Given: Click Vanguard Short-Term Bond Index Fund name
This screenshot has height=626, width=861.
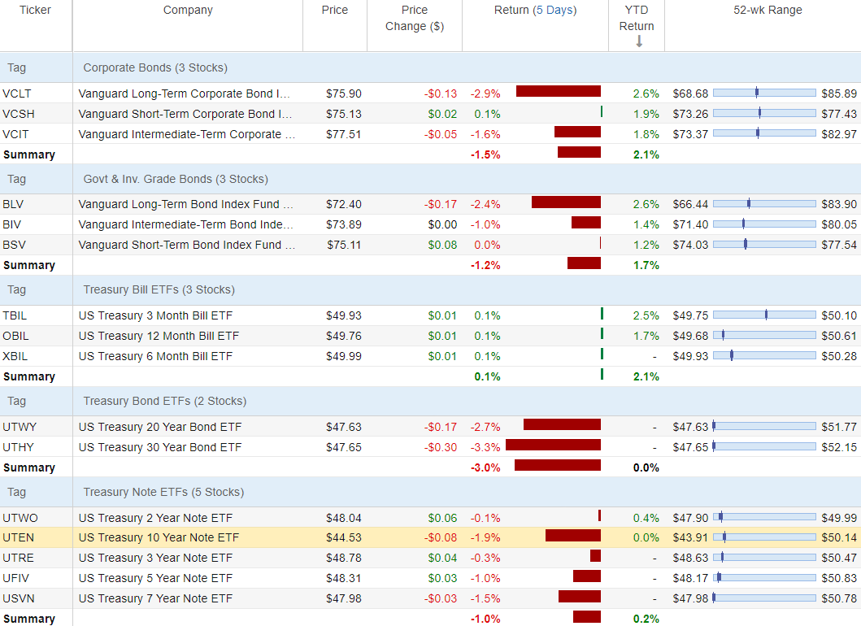Looking at the screenshot, I should [187, 245].
